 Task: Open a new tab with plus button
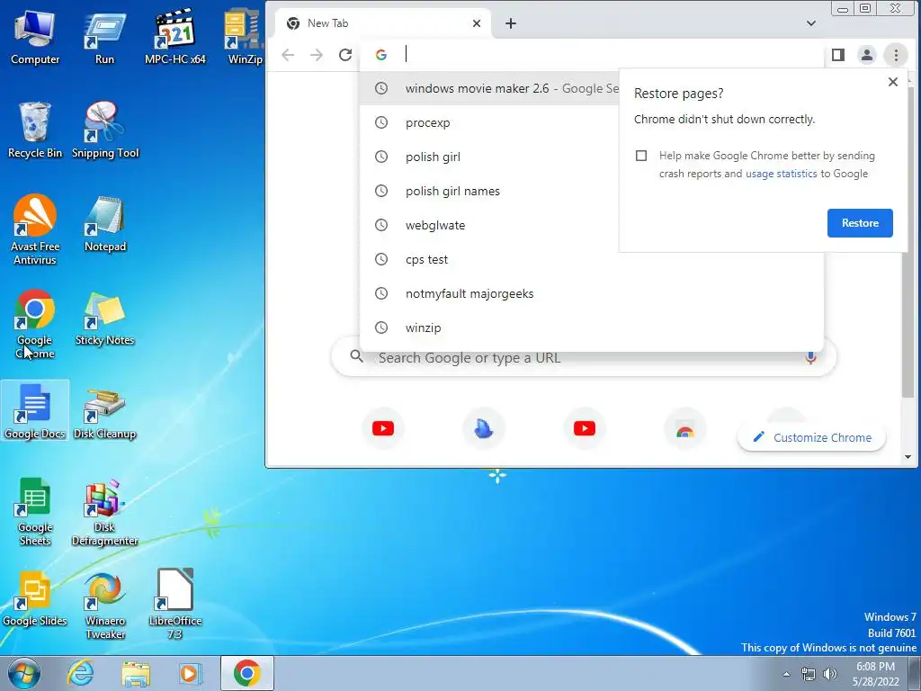click(511, 22)
